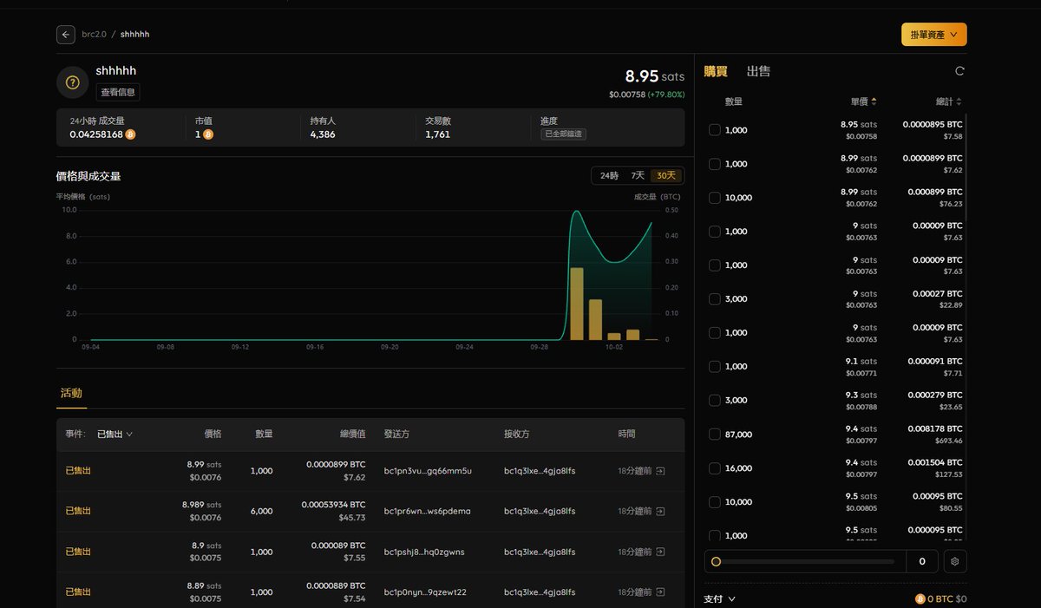This screenshot has height=608, width=1041.
Task: Click the 數量 column header in order list
Action: (x=733, y=101)
